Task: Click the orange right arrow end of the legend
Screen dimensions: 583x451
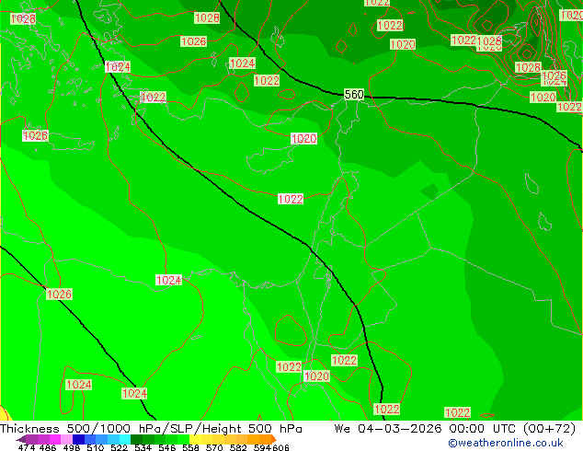Action: (274, 439)
